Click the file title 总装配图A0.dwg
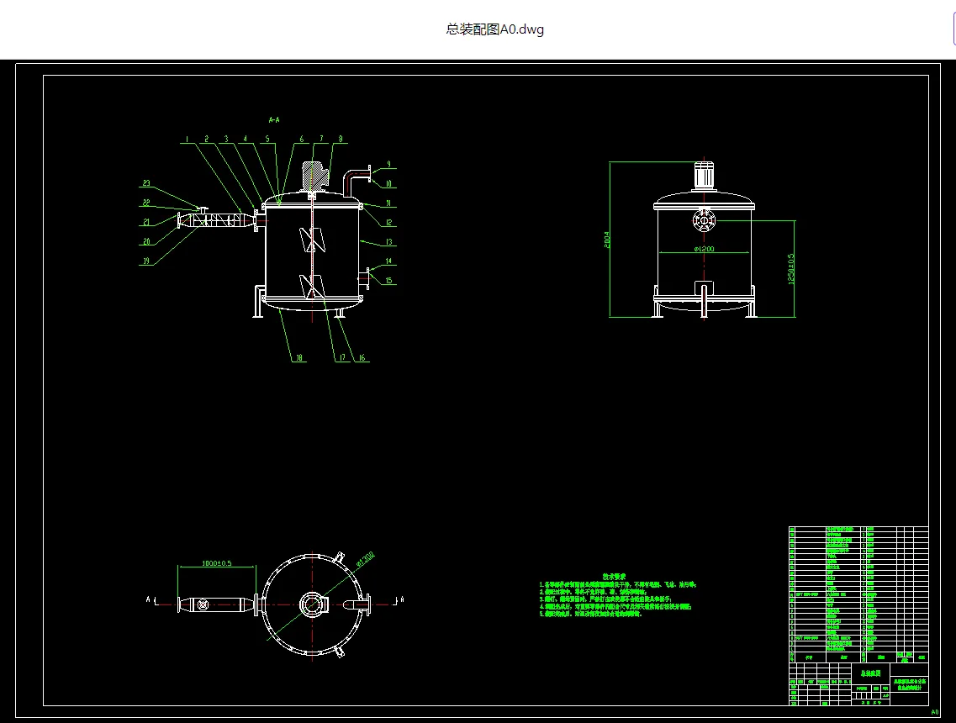Image resolution: width=956 pixels, height=723 pixels. pos(495,29)
